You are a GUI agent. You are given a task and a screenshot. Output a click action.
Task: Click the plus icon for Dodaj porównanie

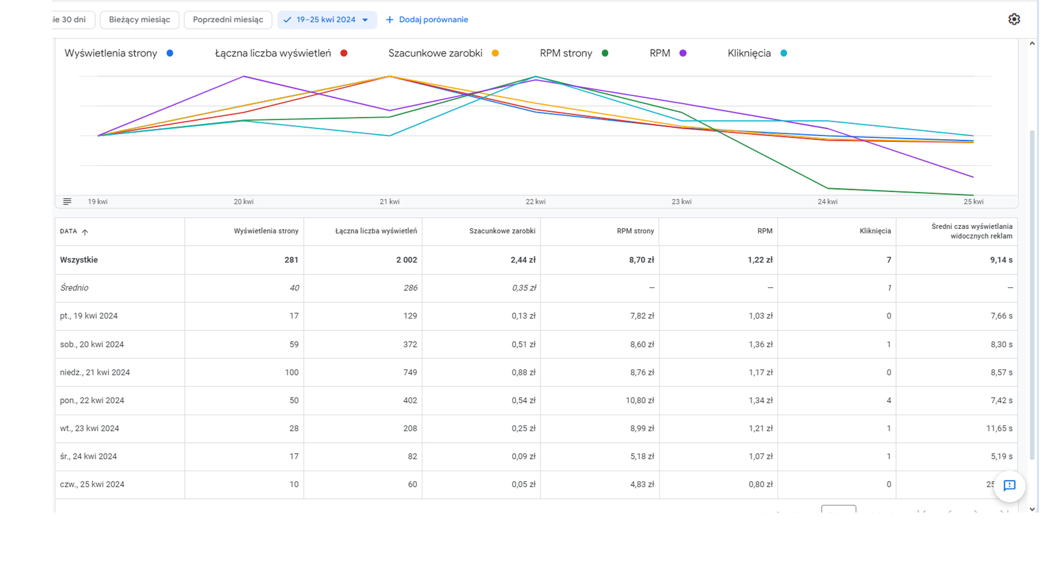[389, 20]
